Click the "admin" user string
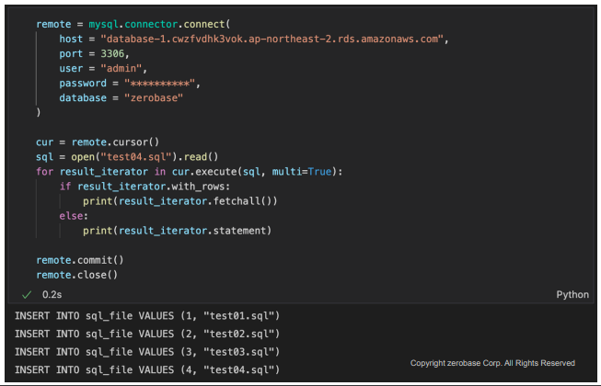Screen dimensions: 601x386 pyautogui.click(x=121, y=69)
